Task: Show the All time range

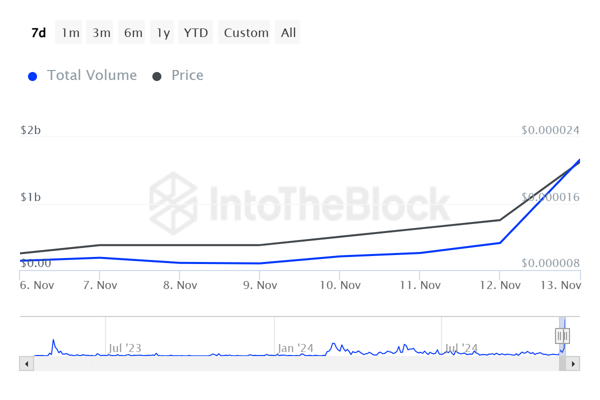Action: [287, 32]
